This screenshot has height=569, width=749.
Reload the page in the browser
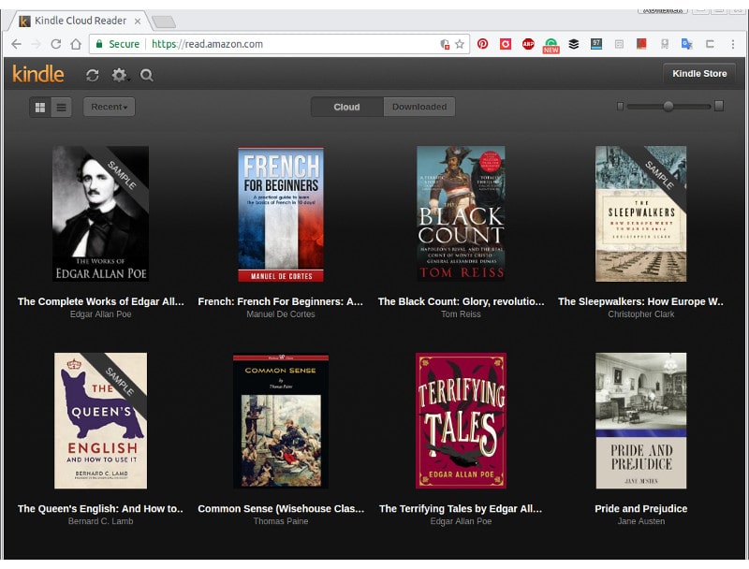[56, 44]
